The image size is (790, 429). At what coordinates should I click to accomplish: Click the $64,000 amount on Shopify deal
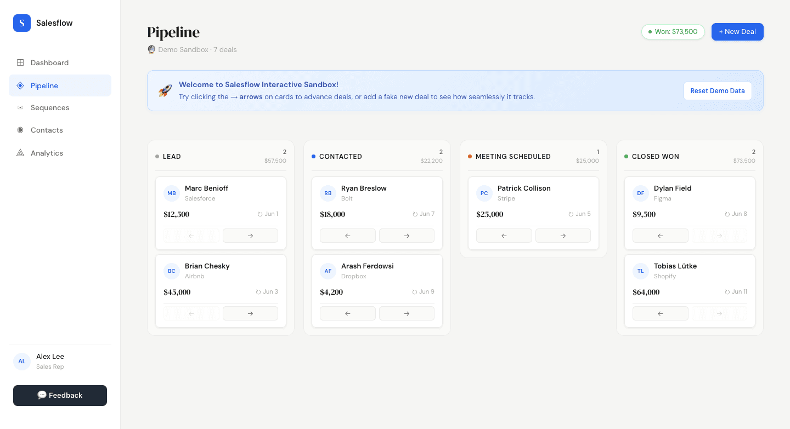(646, 292)
